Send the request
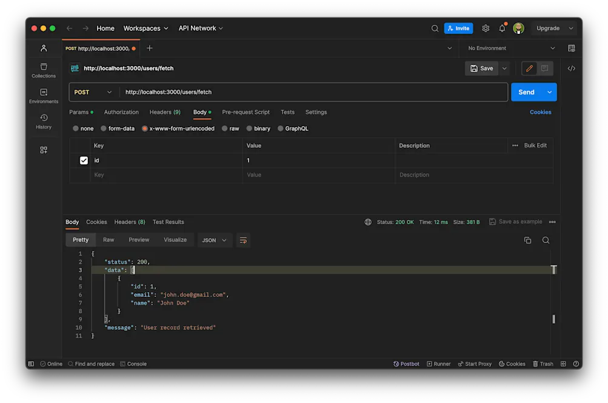Screen dimensions: 608x403 (x=526, y=92)
